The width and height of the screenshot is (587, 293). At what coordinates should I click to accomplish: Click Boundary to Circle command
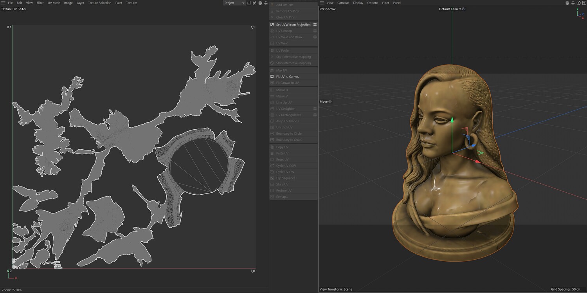point(293,134)
